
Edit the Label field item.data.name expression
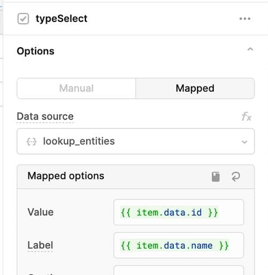179,245
